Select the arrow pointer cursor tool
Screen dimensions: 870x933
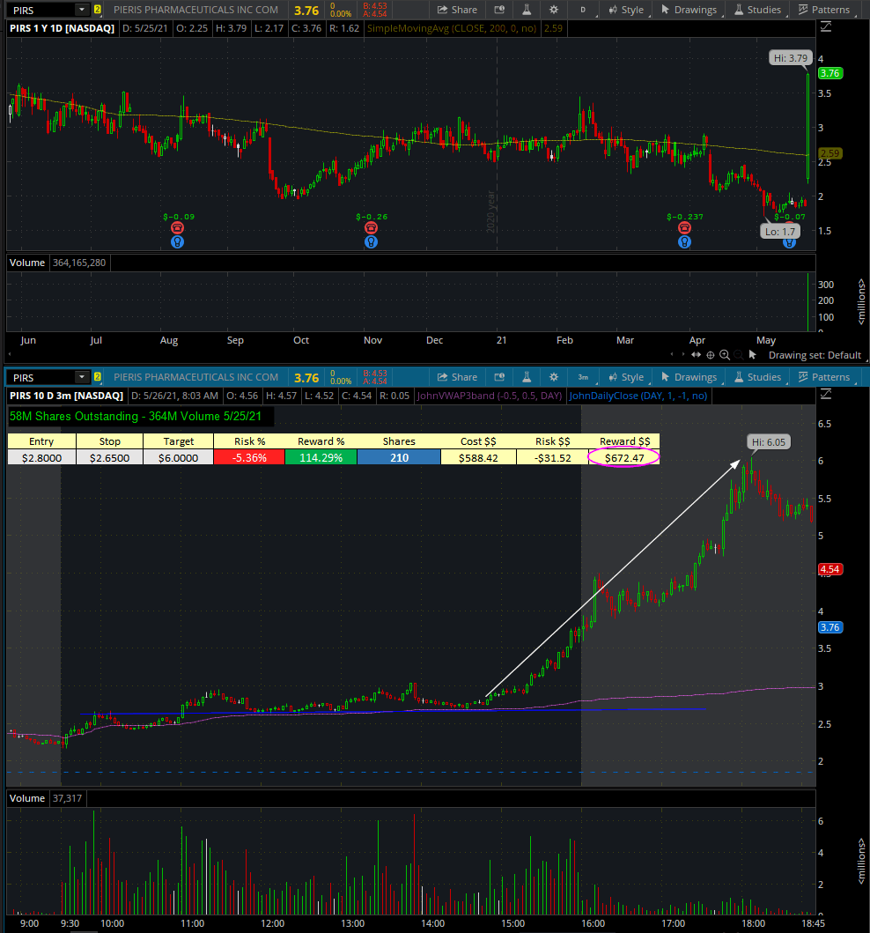751,354
